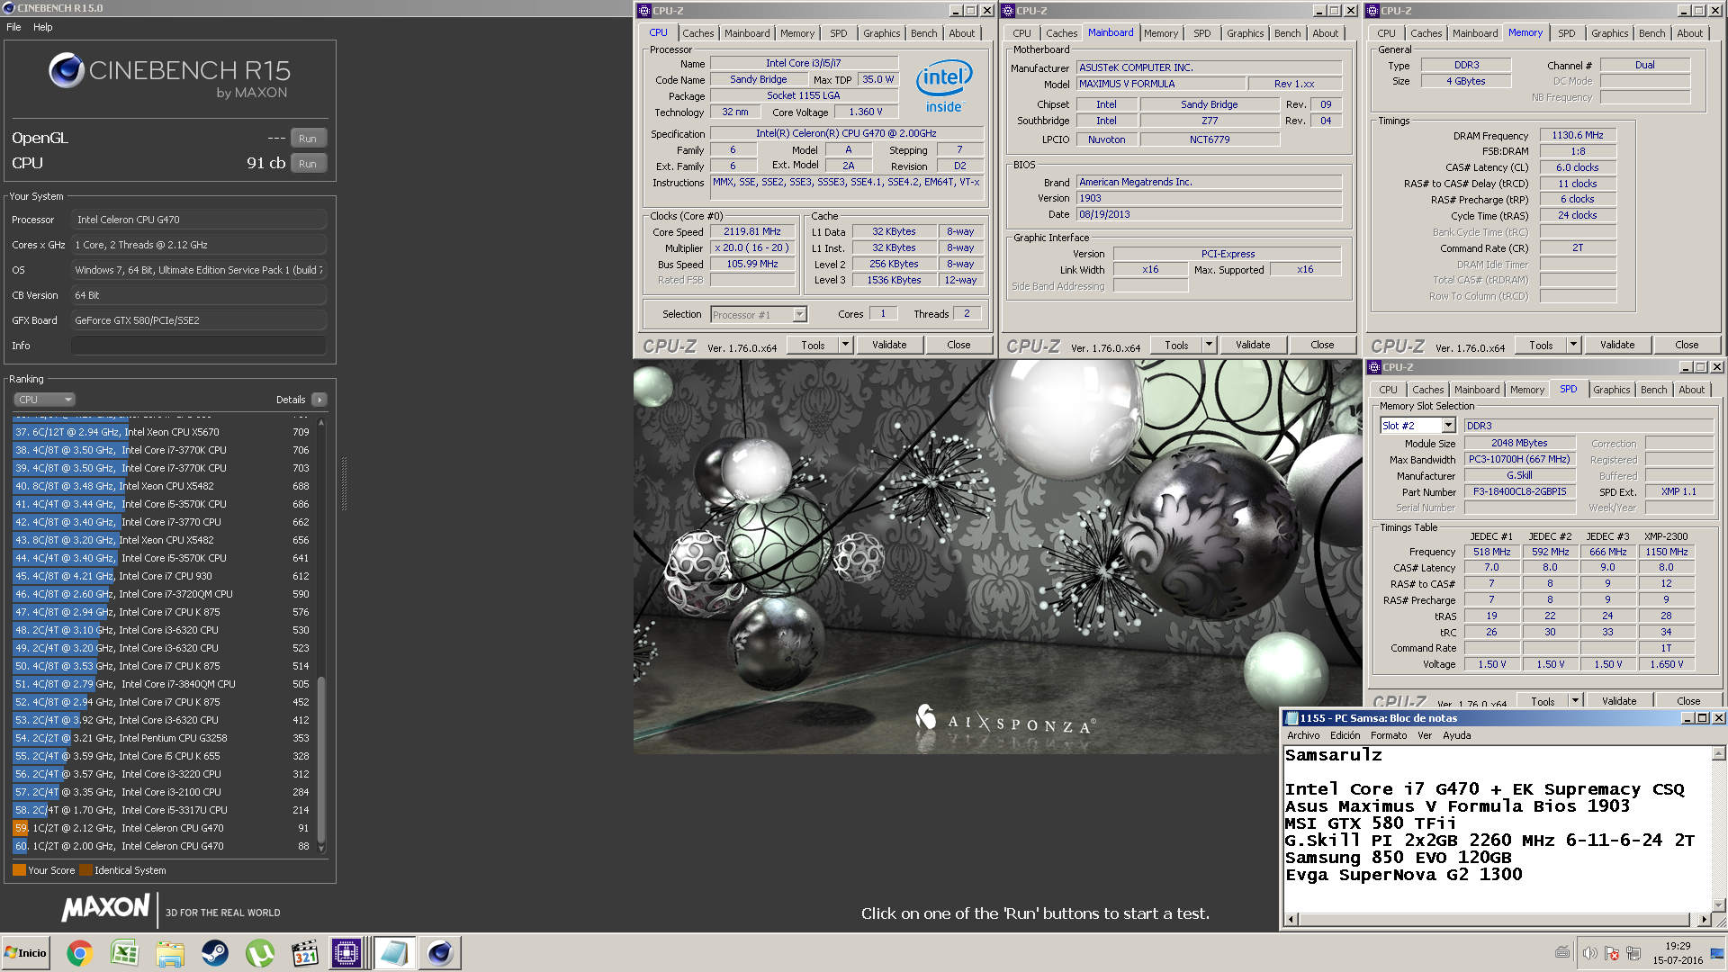Image resolution: width=1728 pixels, height=972 pixels.
Task: Open the CPU ranking type dropdown
Action: tap(44, 400)
